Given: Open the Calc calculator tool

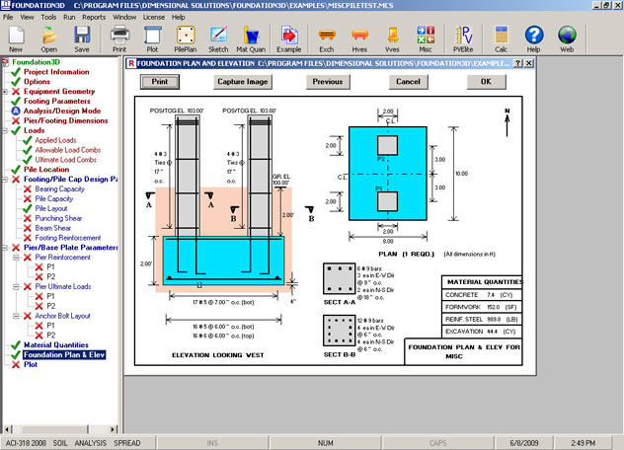Looking at the screenshot, I should 501,39.
